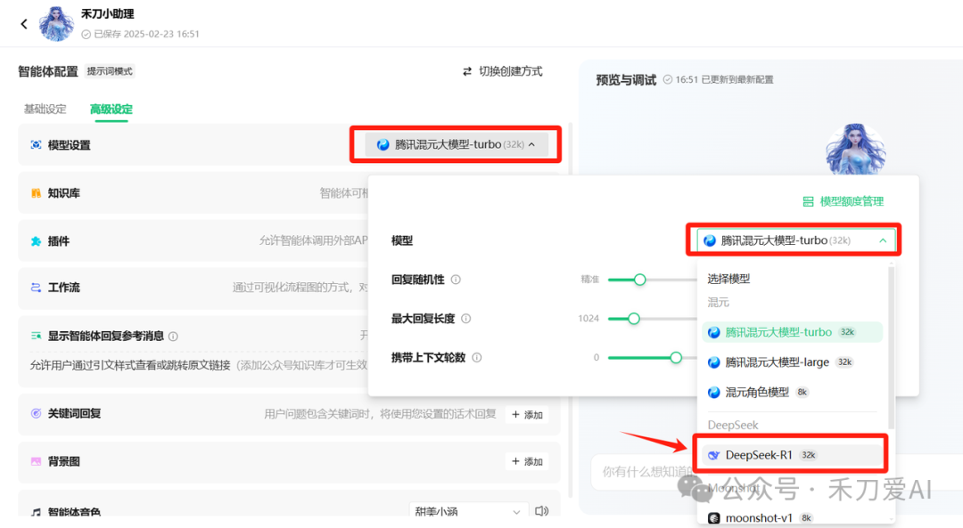Open 模型额度管理 link
The image size is (963, 528).
pos(844,201)
